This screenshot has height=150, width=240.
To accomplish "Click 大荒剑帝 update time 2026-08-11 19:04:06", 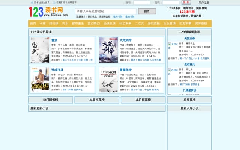I will click(143, 56).
